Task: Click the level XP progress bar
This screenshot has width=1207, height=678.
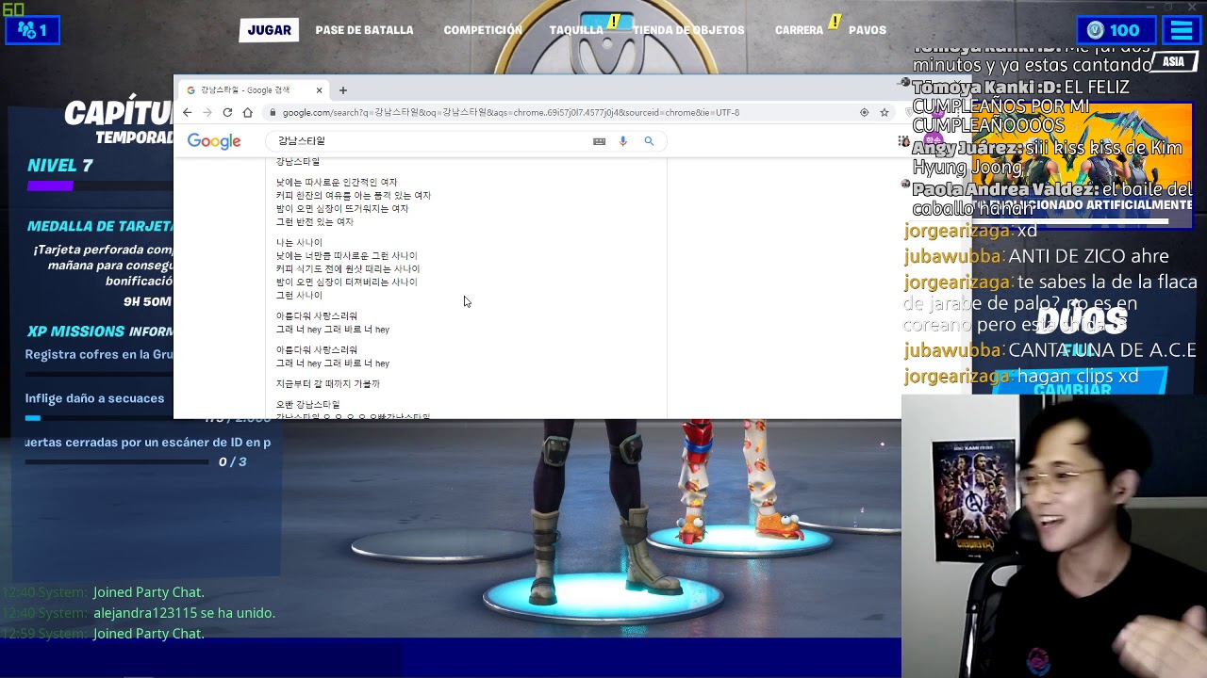Action: pyautogui.click(x=99, y=186)
